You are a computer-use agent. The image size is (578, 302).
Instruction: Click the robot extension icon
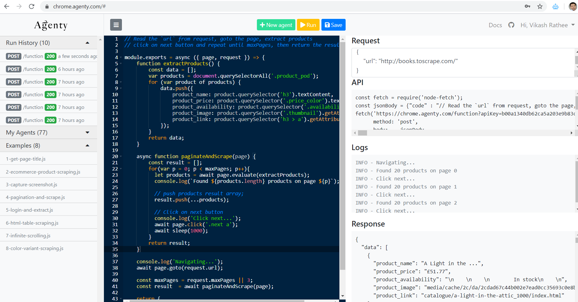point(555,6)
